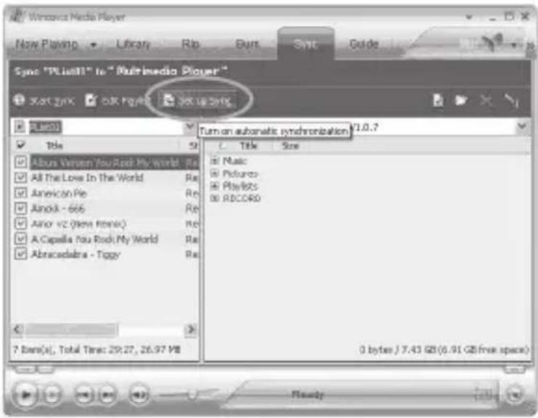Click the properties document icon in sync toolbar
This screenshot has height=418, width=538.
[437, 101]
